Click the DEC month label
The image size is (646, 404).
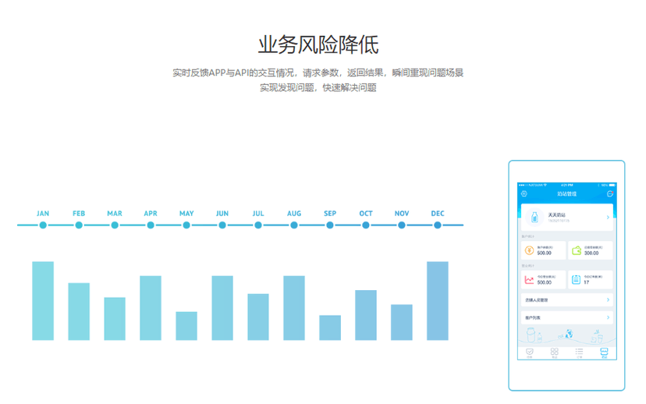click(438, 214)
